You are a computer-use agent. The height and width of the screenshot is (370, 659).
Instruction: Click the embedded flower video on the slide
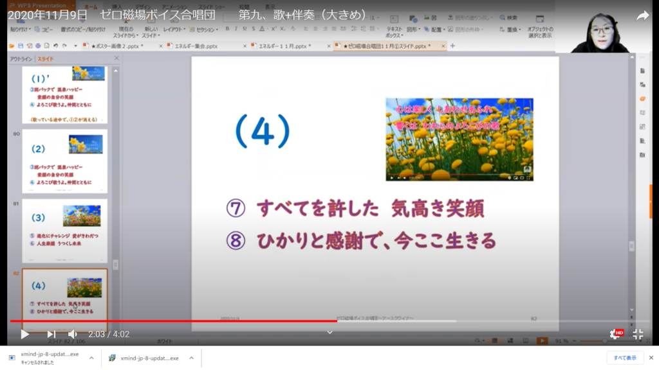point(459,139)
